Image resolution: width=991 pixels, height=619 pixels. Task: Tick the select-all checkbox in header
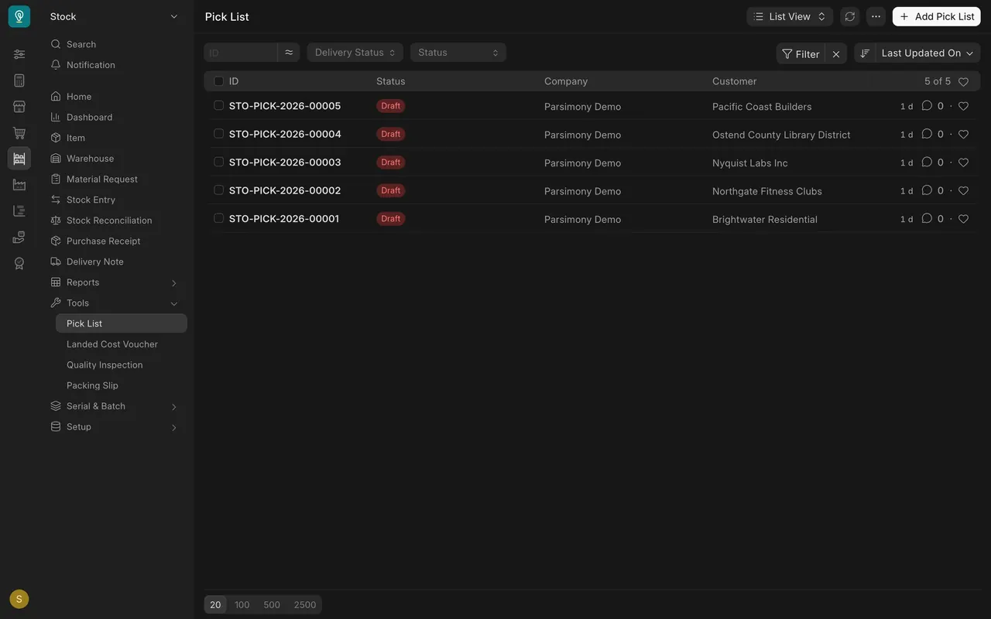(218, 81)
